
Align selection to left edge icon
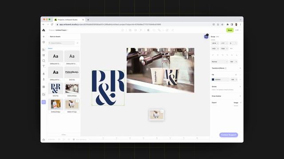point(213,55)
